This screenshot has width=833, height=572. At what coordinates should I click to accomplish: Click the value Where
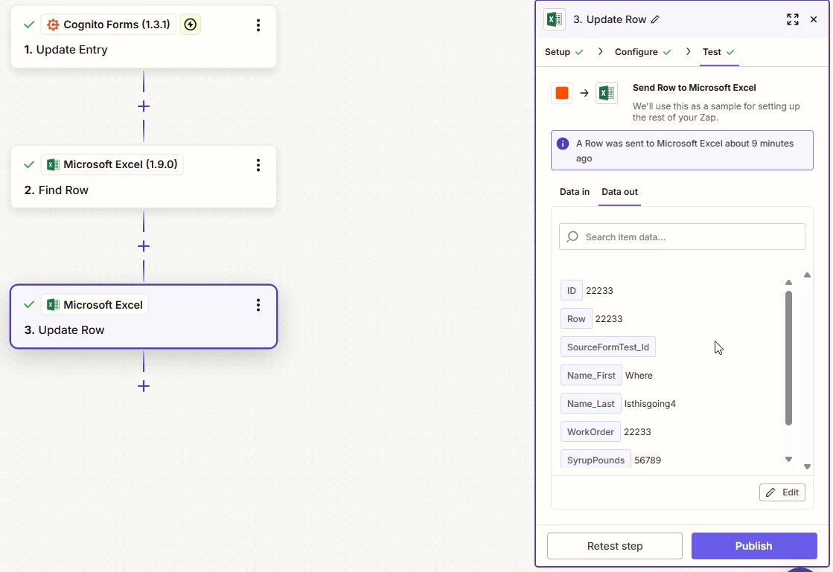click(639, 375)
